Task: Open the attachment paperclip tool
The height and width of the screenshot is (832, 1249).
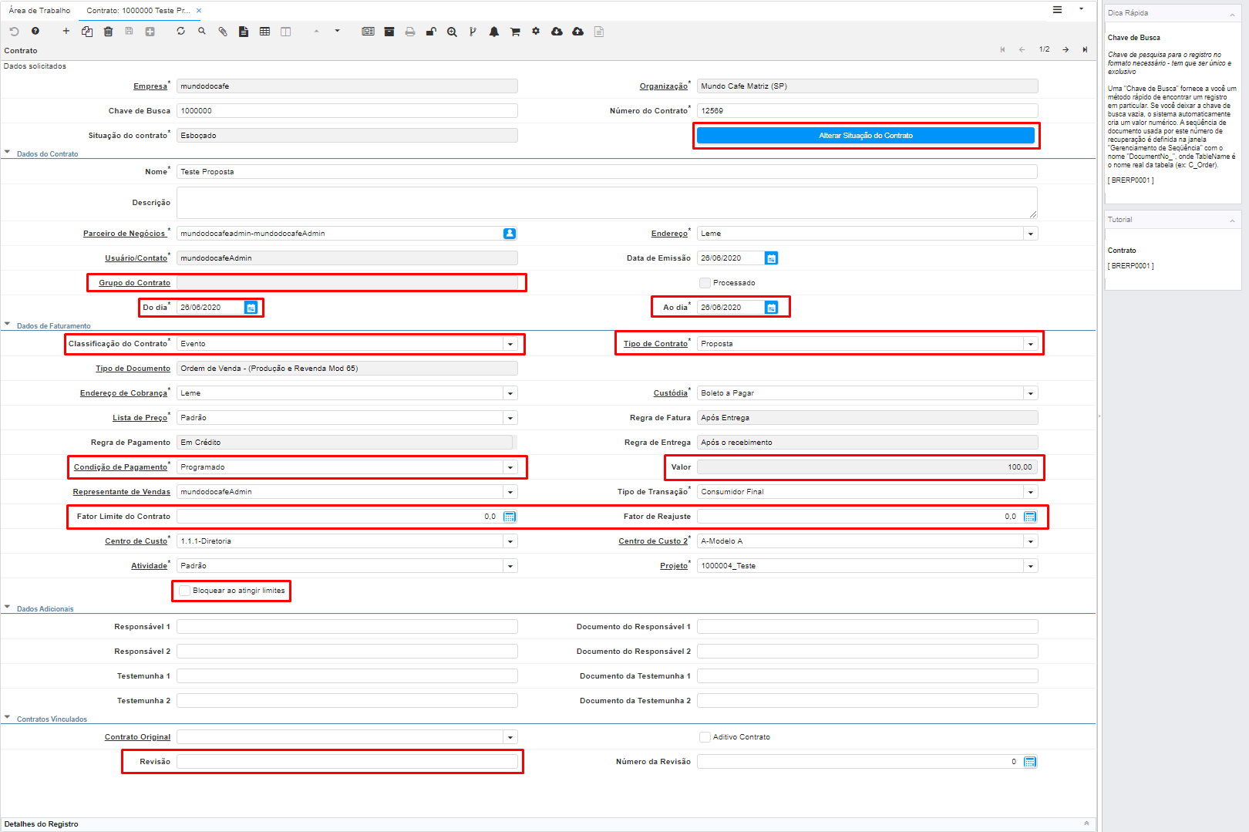Action: (x=223, y=32)
